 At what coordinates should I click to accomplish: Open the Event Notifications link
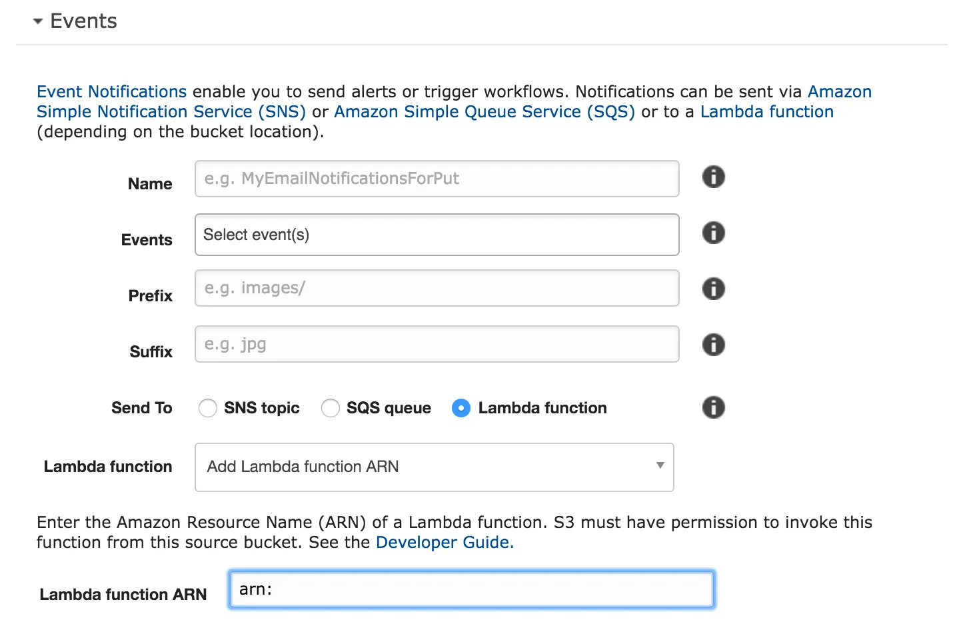click(x=111, y=92)
